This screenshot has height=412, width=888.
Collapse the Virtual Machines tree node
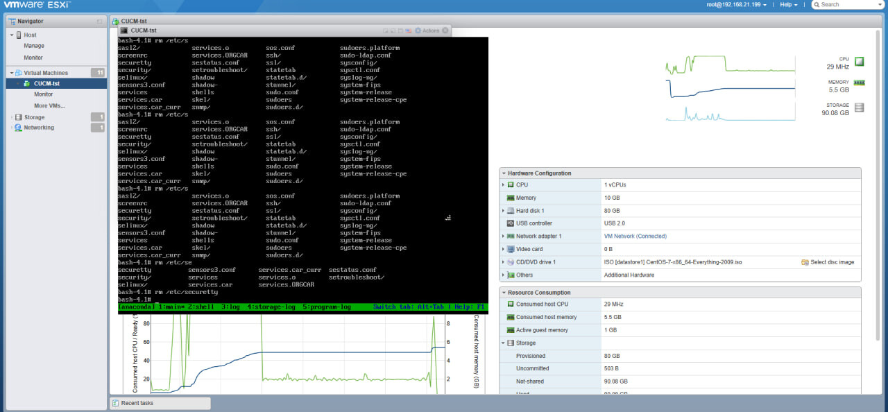pos(11,73)
